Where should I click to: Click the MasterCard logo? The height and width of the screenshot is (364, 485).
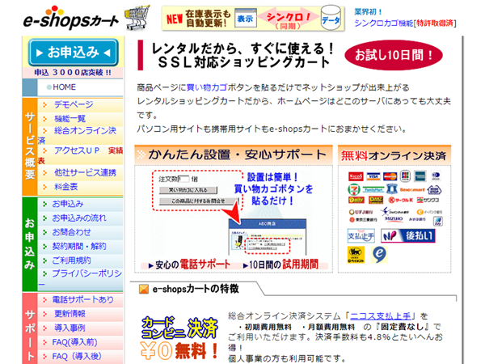[x=390, y=176]
